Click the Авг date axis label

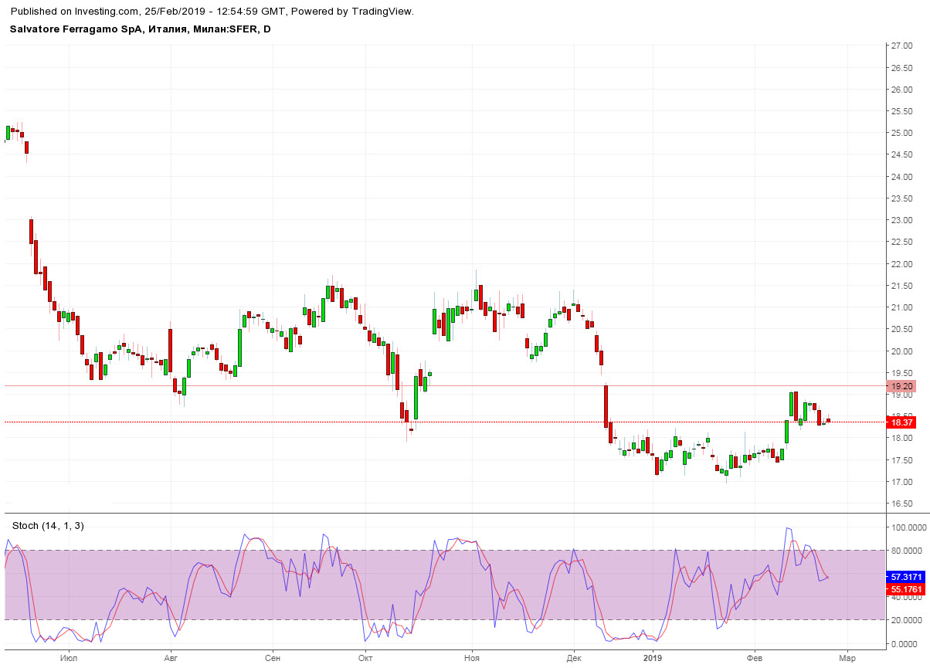coord(171,659)
